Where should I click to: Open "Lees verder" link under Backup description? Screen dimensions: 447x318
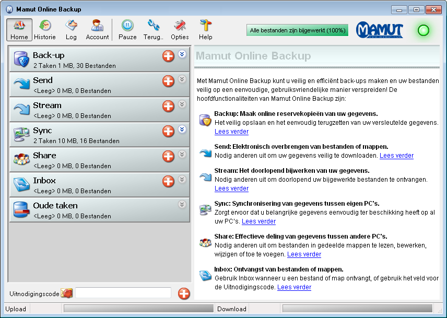[x=231, y=132]
